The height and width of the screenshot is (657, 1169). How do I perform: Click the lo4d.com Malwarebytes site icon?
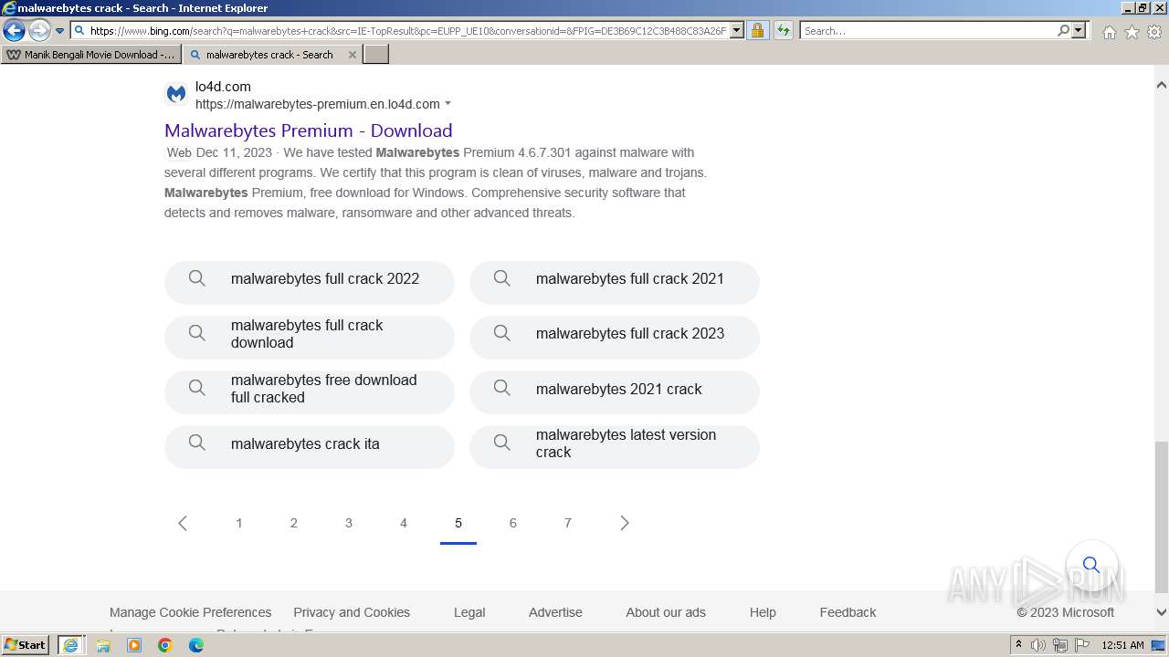tap(176, 94)
